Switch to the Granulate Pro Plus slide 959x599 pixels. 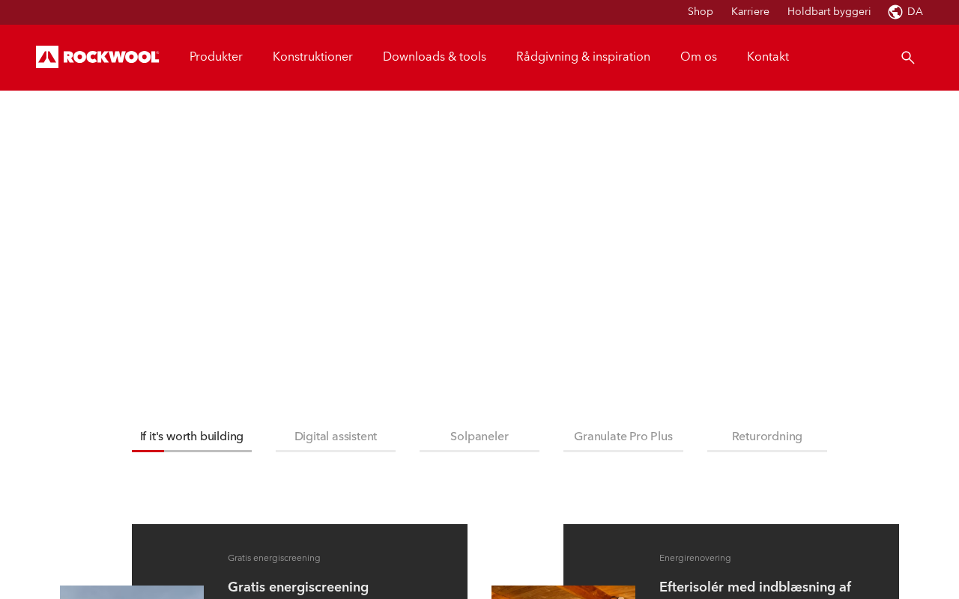[623, 437]
